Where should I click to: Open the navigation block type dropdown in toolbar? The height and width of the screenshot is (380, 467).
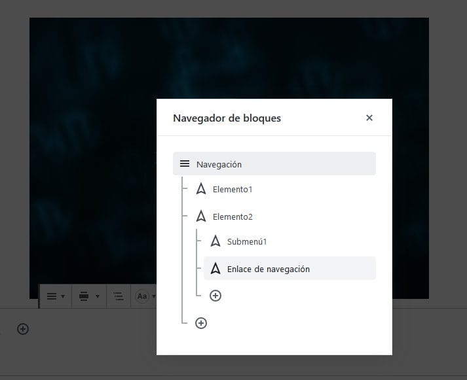pos(55,296)
